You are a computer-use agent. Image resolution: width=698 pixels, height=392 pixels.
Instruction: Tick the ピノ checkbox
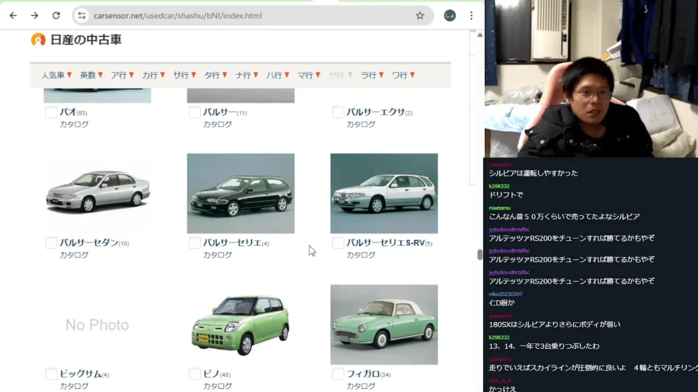195,374
